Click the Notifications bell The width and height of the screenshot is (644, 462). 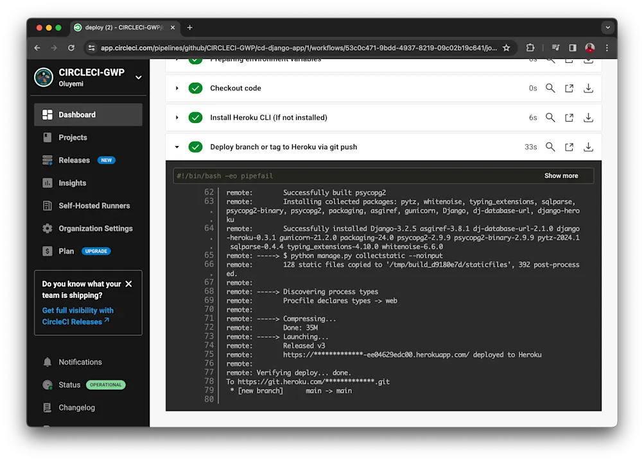(x=48, y=362)
